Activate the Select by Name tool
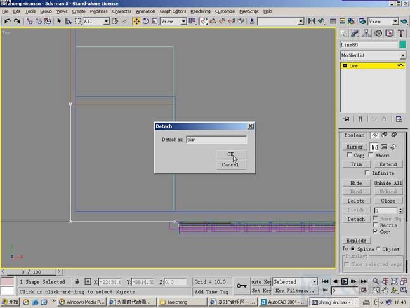The image size is (410, 308). coord(68,21)
